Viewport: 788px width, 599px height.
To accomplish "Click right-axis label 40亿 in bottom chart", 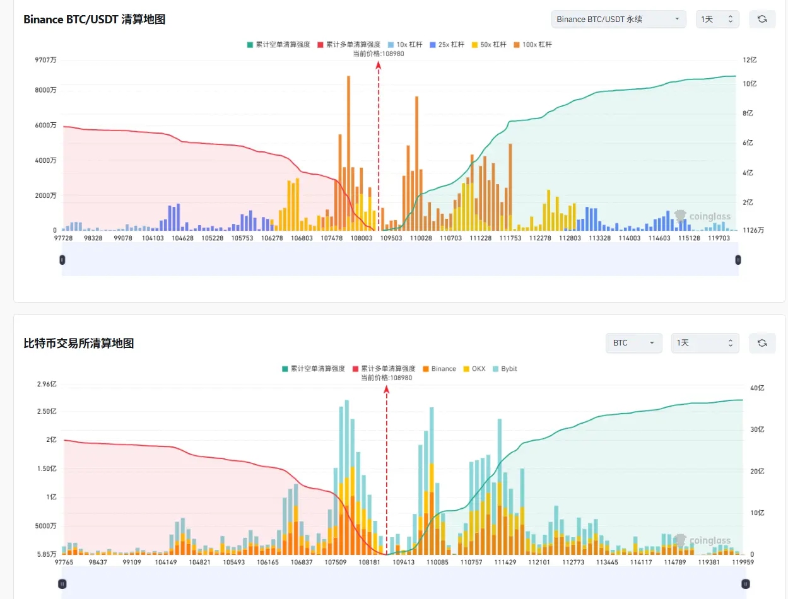I will coord(758,387).
